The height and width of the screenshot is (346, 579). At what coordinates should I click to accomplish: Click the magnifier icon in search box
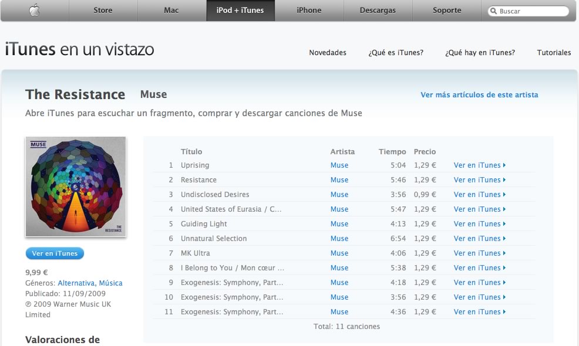click(x=493, y=11)
